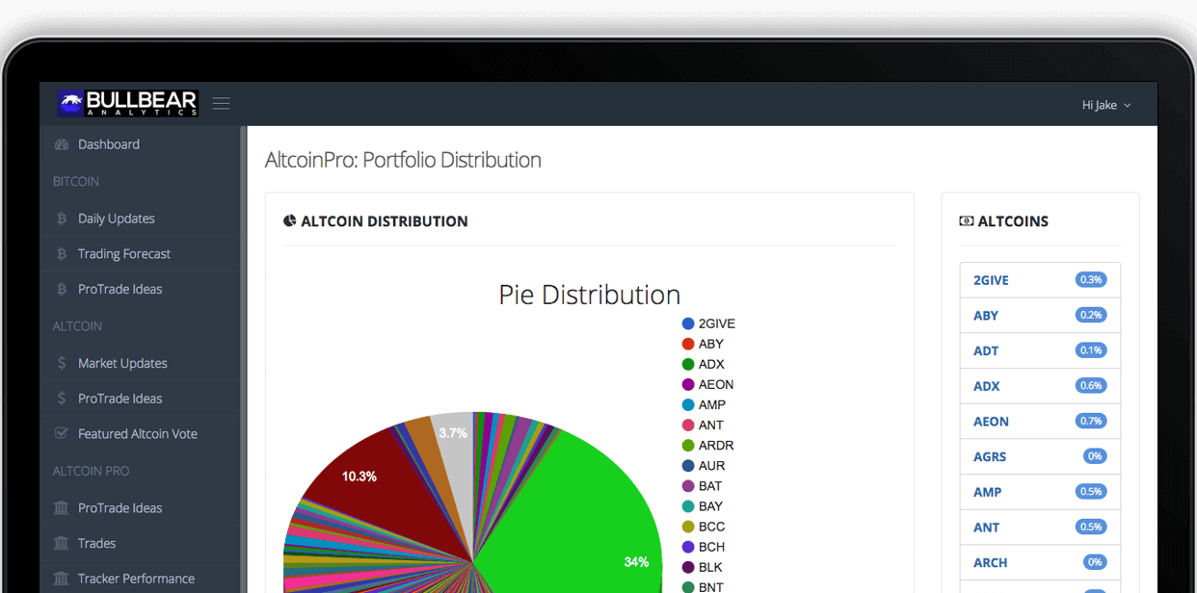The height and width of the screenshot is (593, 1197).
Task: Click bitcoin icon beside Daily Updates
Action: point(62,219)
